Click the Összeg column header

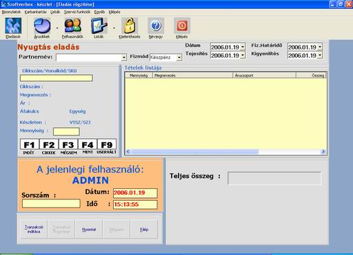311,76
